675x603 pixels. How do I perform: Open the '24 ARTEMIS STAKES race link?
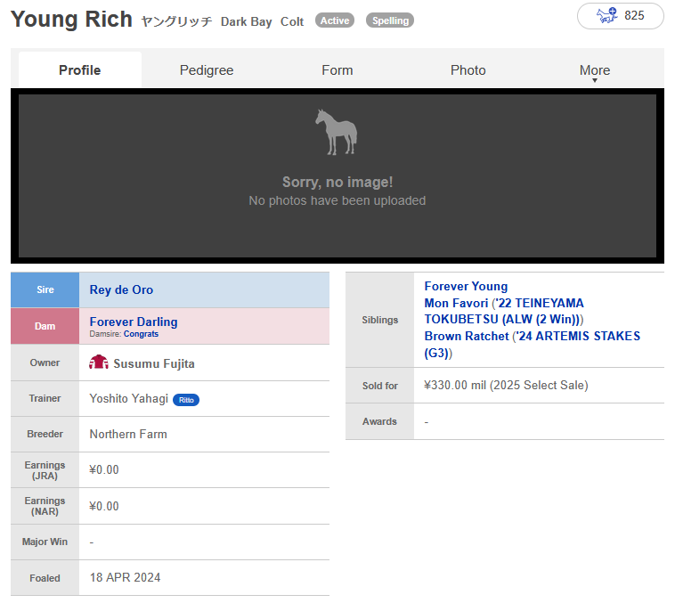[533, 344]
